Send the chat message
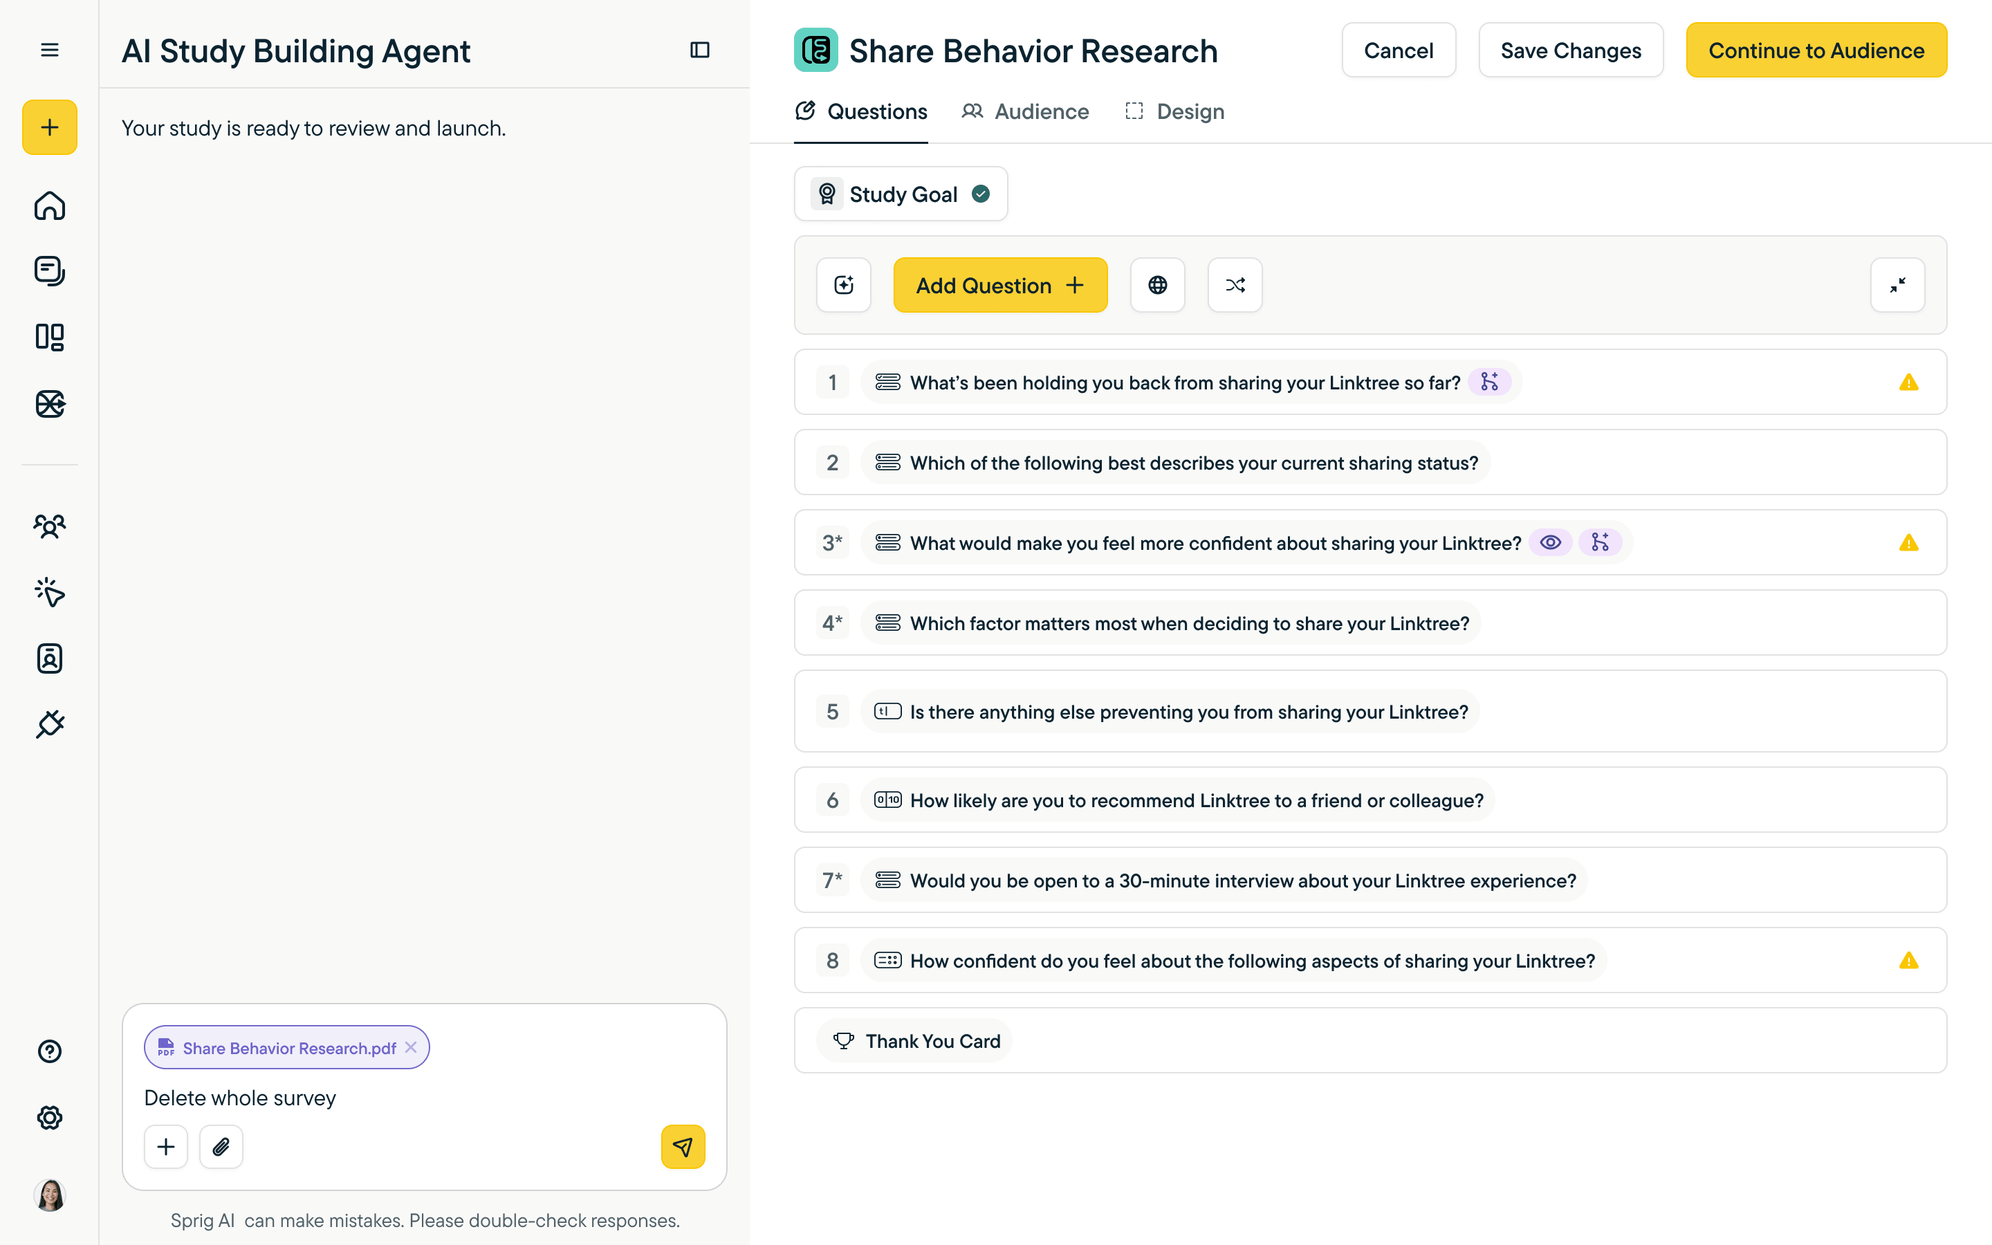The height and width of the screenshot is (1245, 1992). [x=683, y=1147]
